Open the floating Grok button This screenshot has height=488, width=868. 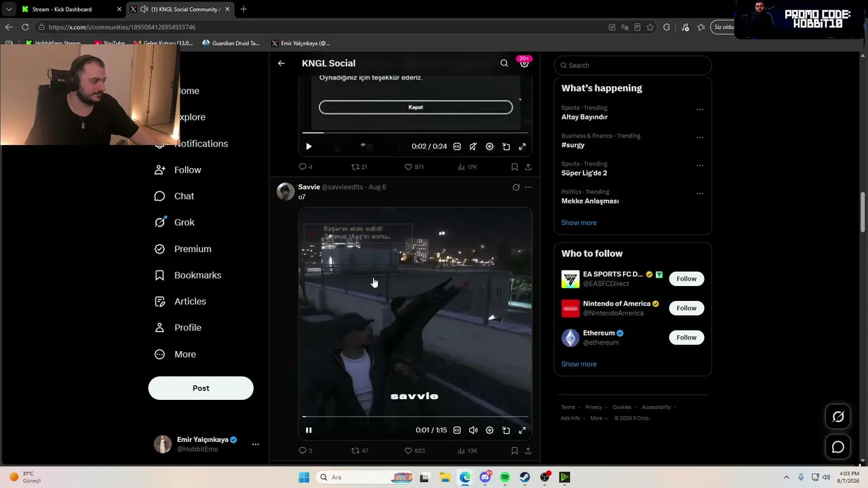[838, 417]
